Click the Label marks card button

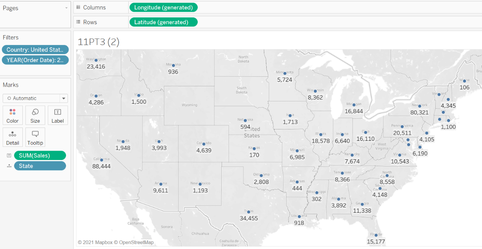click(58, 115)
